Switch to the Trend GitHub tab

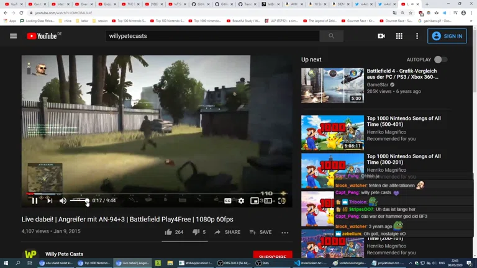pos(247,4)
